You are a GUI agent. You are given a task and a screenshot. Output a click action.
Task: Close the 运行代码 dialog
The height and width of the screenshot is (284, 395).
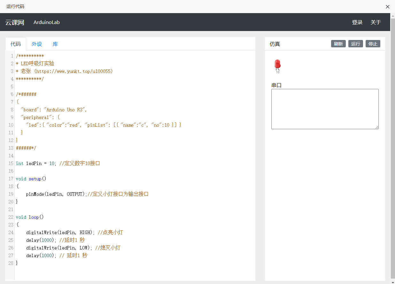tap(388, 6)
